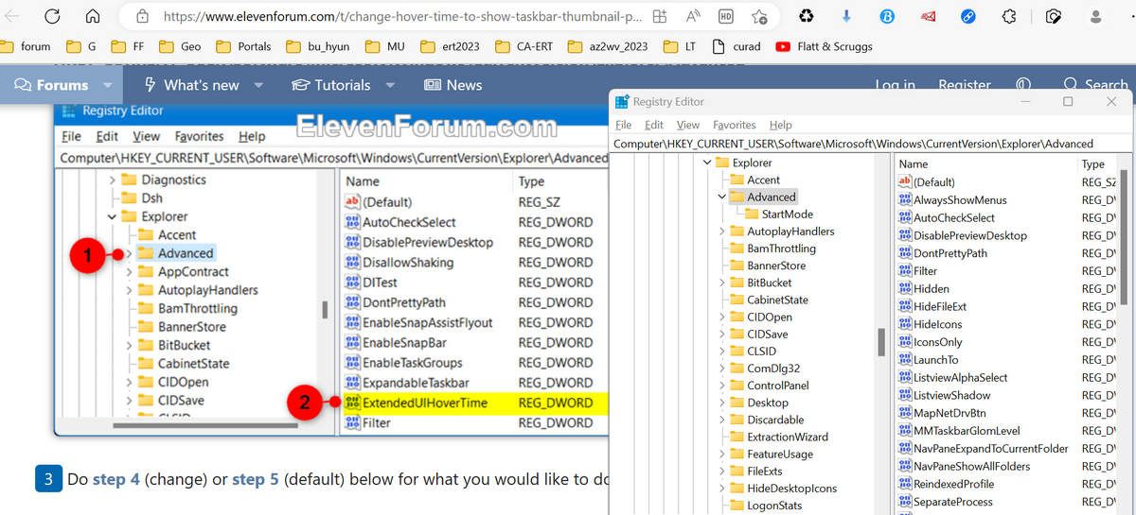Open the az2wv_2023 bookmarks folder
The image size is (1136, 515).
click(x=607, y=46)
